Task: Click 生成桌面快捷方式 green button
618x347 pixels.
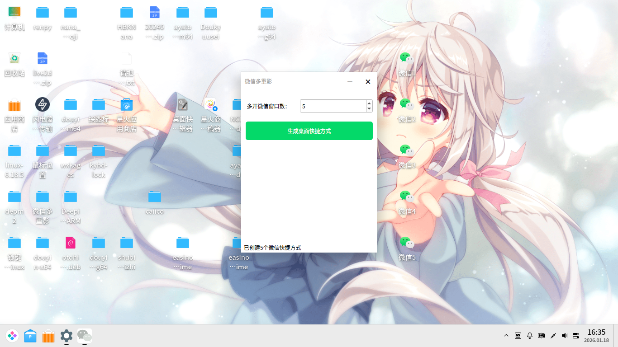Action: tap(309, 131)
